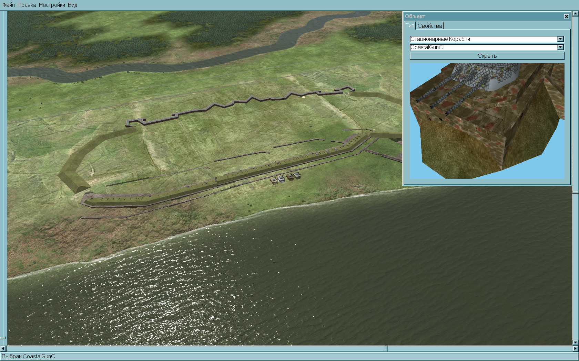Click the right arrow of bottom scrollbar
Screen dimensions: 579x361
[x=575, y=349]
